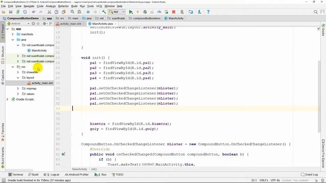Open the File menu
The image size is (326, 183).
[4, 6]
